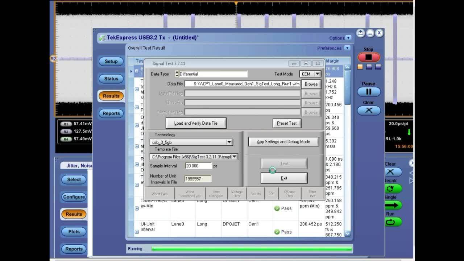
Task: Open the Test Mode CEM dropdown
Action: (318, 74)
